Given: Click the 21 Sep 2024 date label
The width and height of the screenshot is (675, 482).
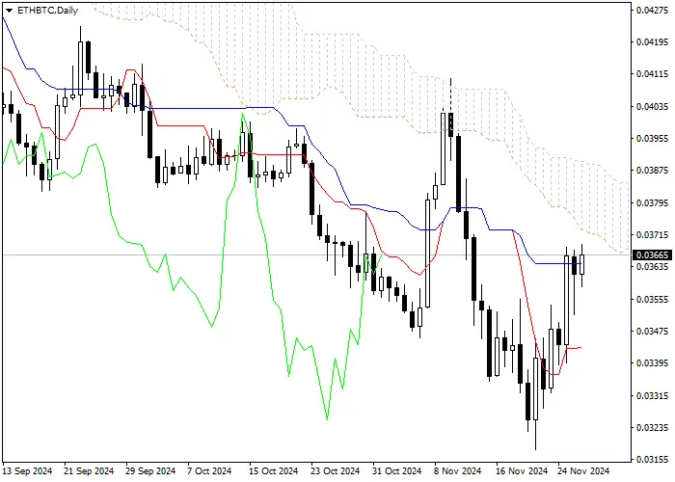Looking at the screenshot, I should click(89, 471).
